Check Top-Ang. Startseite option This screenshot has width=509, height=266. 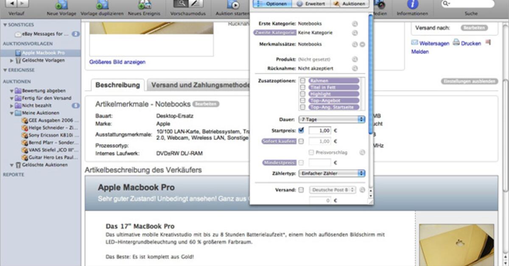tap(303, 108)
